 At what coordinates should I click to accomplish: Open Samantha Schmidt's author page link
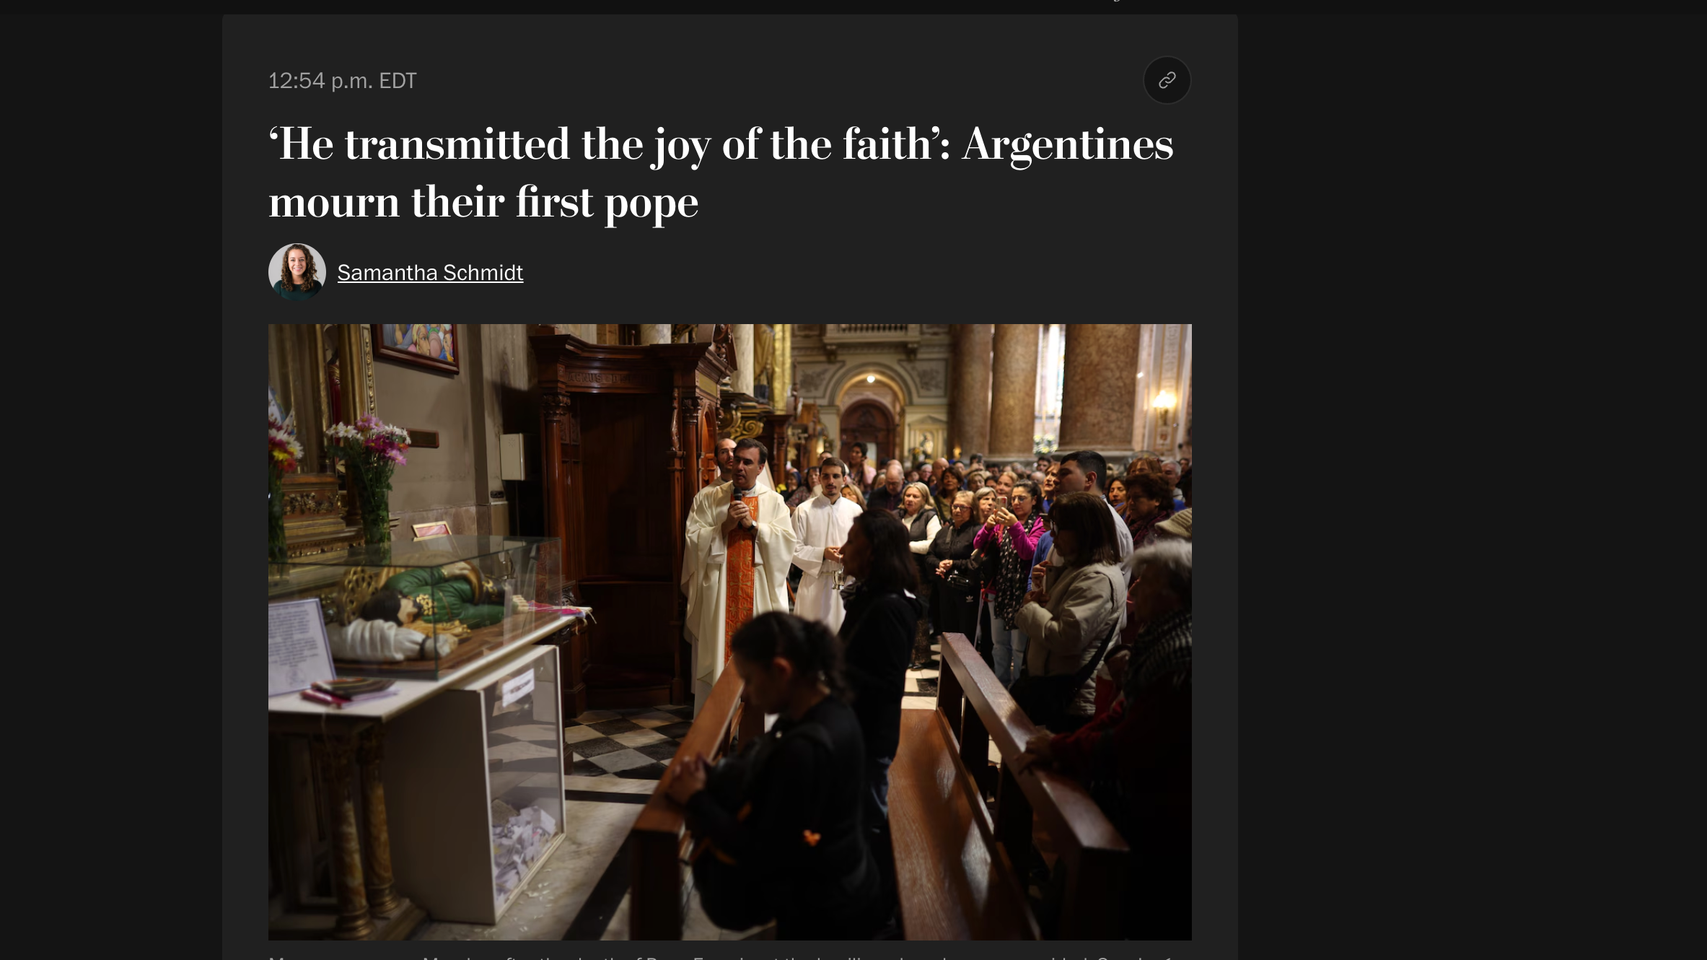pyautogui.click(x=430, y=273)
